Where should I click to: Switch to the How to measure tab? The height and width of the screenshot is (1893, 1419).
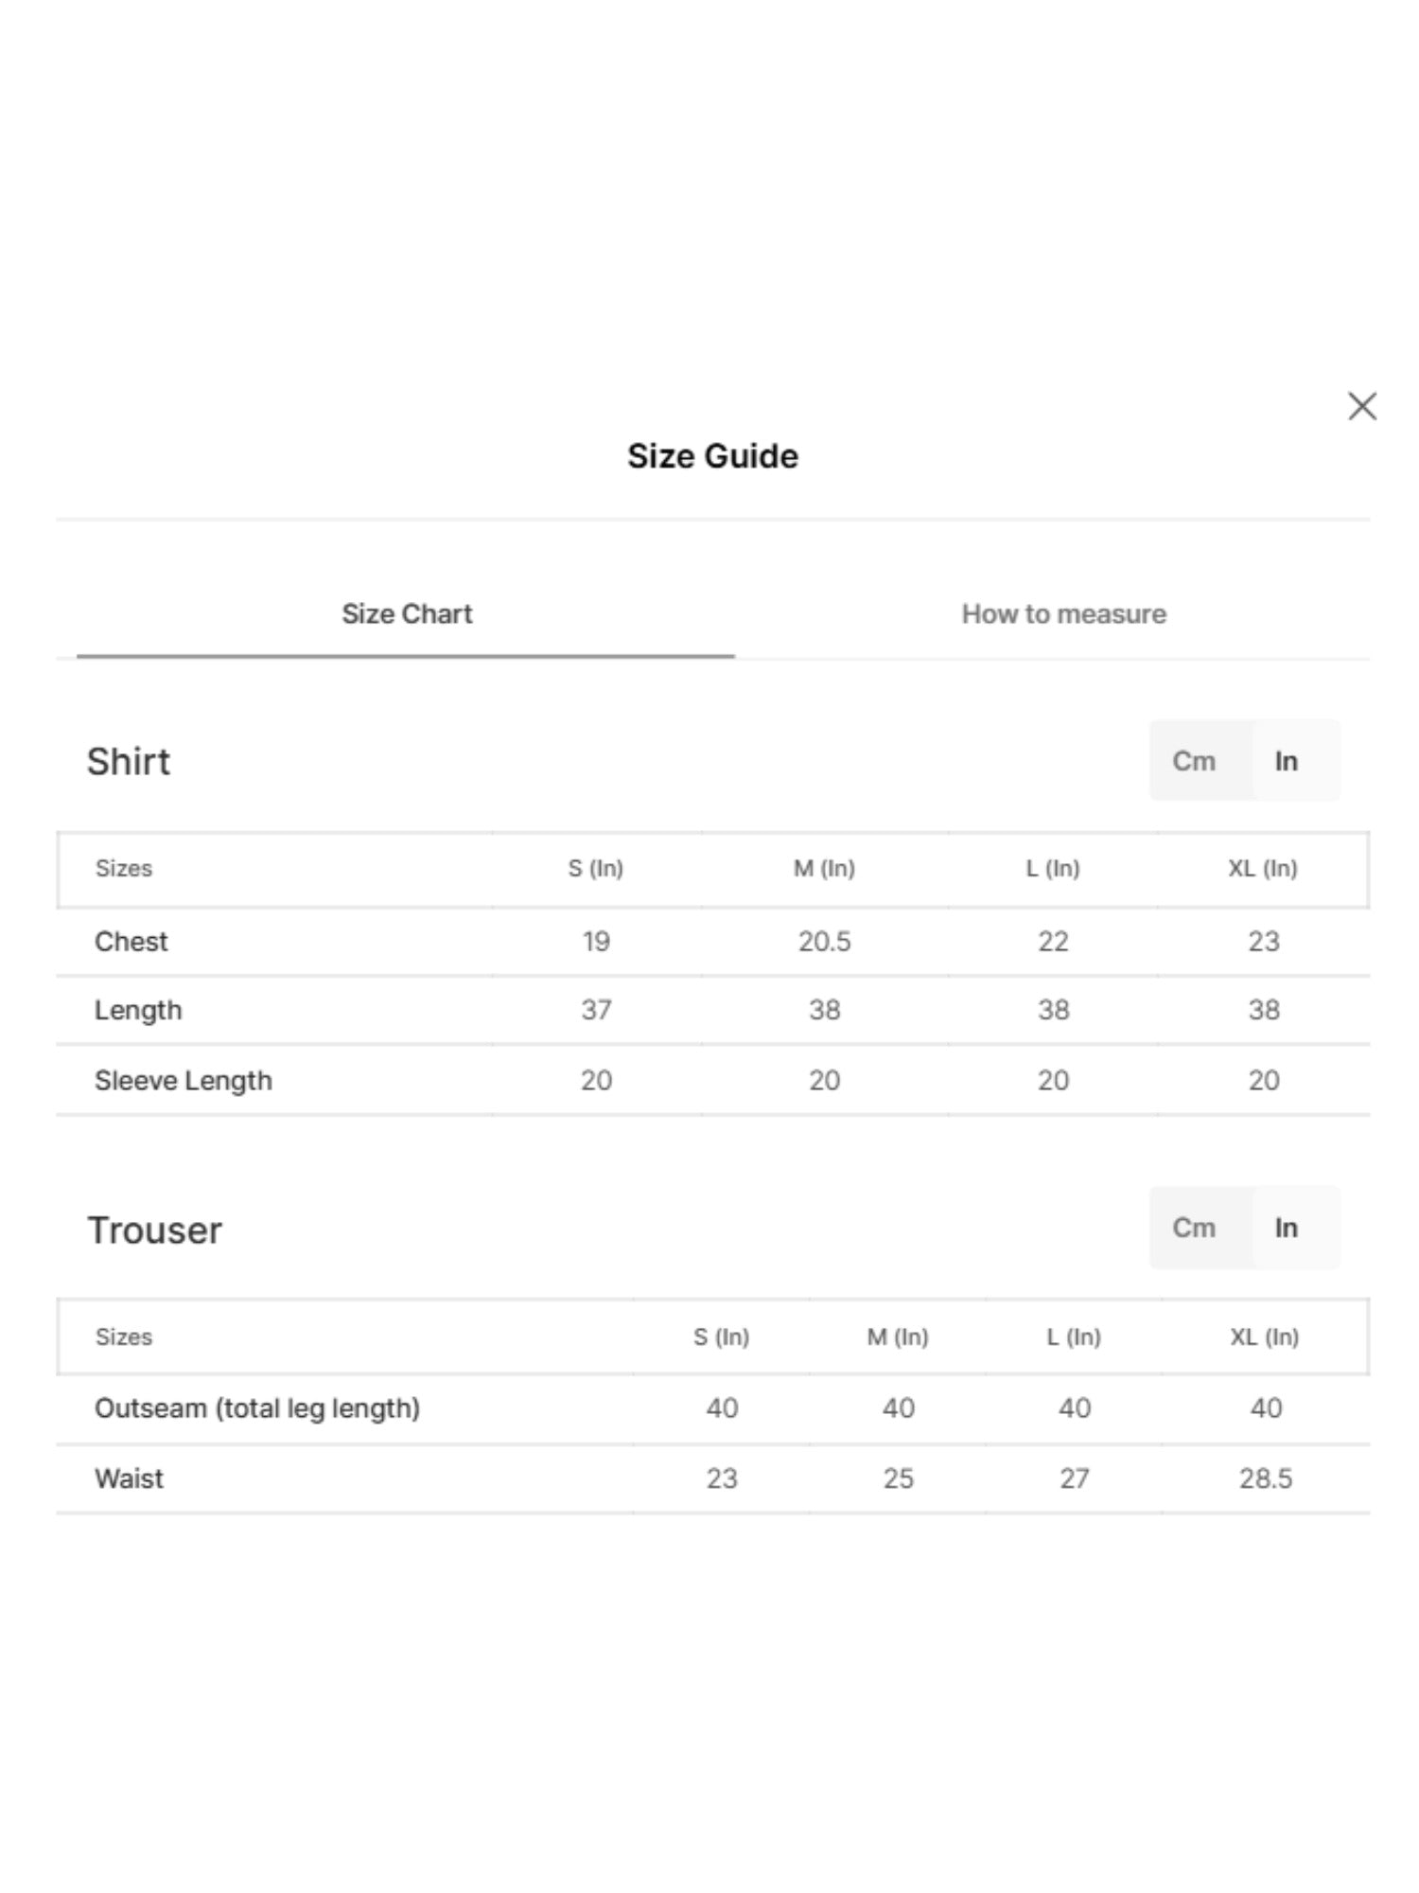pyautogui.click(x=1063, y=613)
